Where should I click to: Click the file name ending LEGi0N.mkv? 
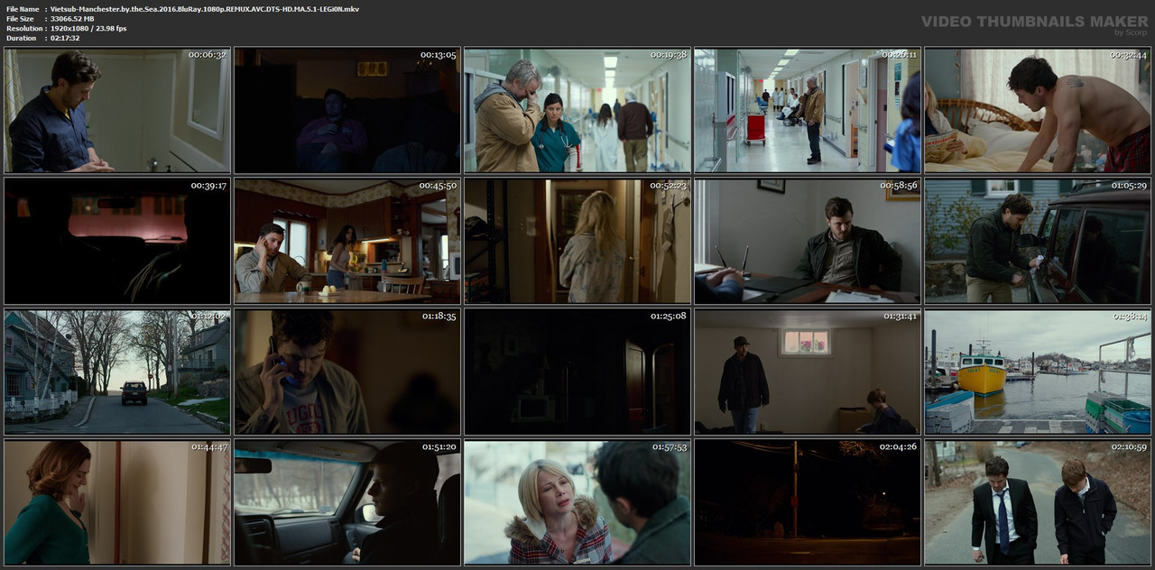coord(205,8)
